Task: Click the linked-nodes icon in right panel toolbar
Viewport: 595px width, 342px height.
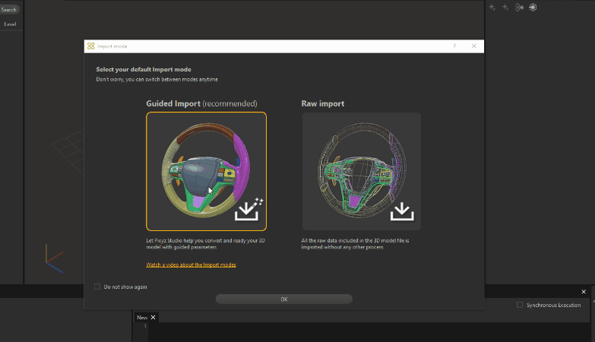Action: point(519,8)
